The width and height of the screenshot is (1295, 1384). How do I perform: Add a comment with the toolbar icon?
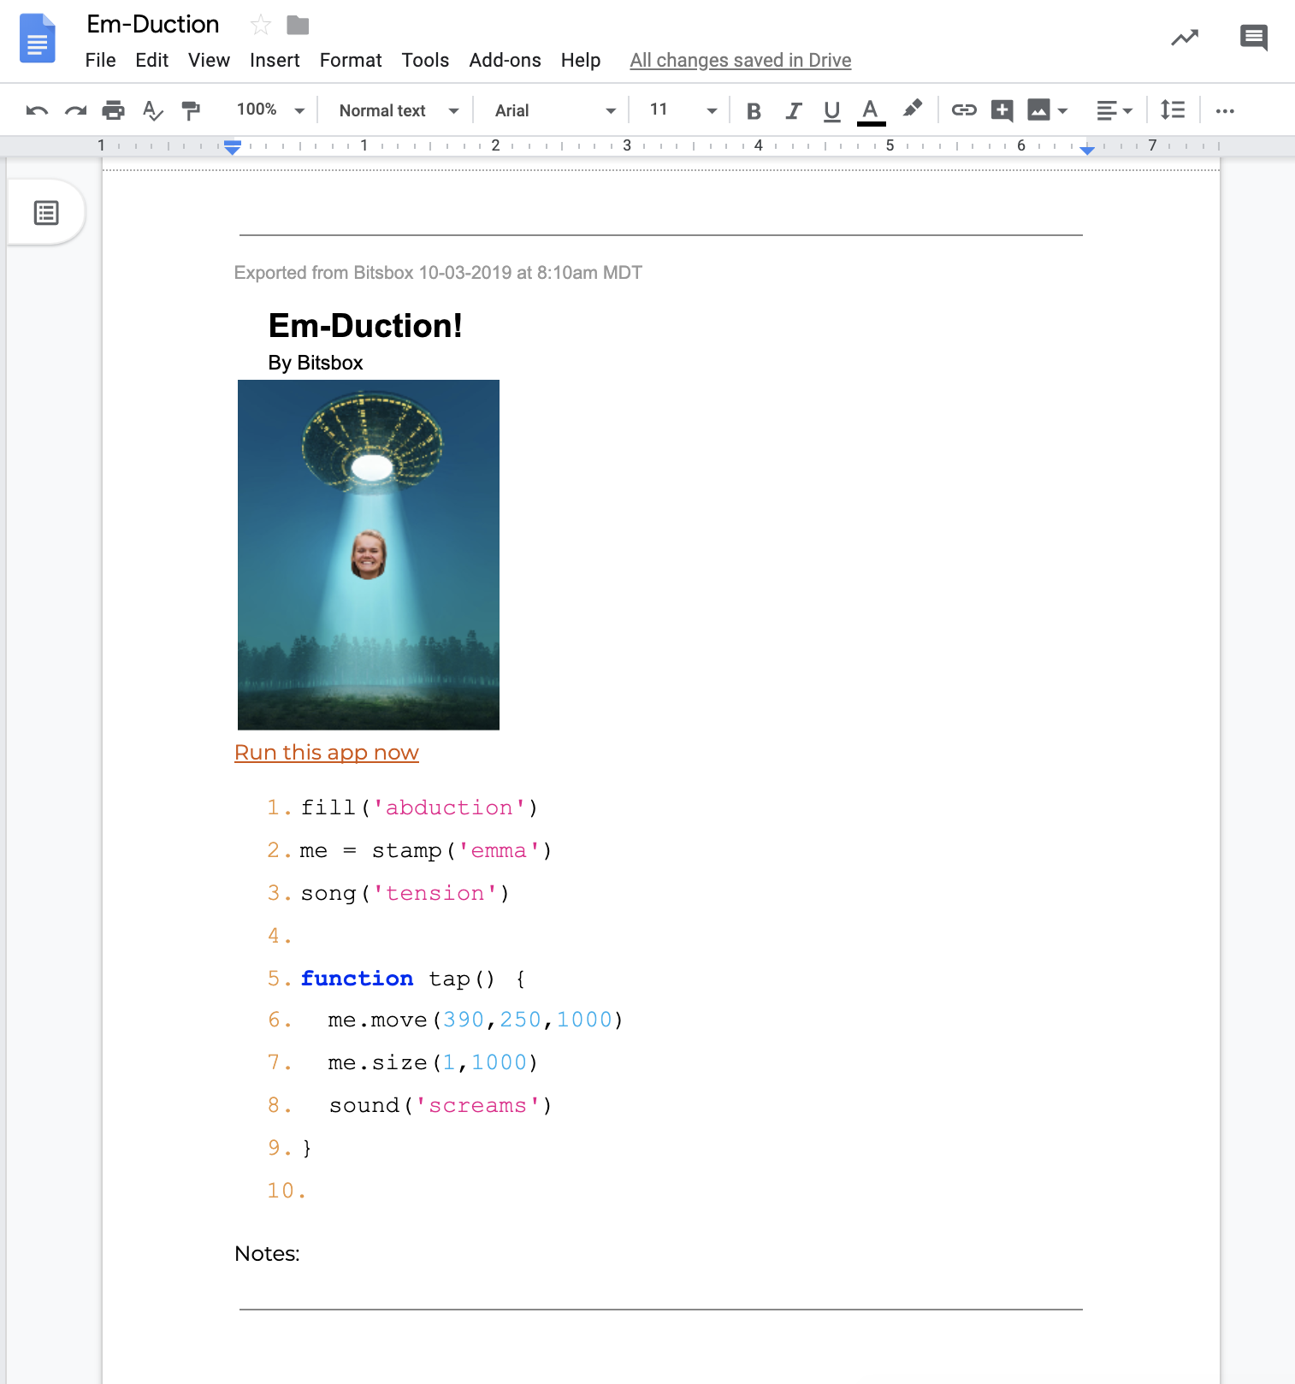(1002, 110)
